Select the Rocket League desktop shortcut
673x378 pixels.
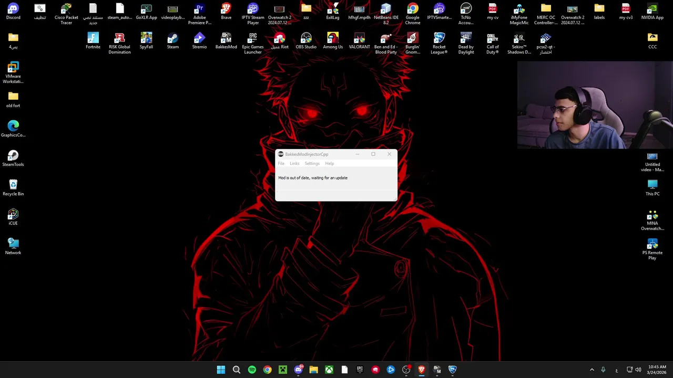pyautogui.click(x=439, y=44)
